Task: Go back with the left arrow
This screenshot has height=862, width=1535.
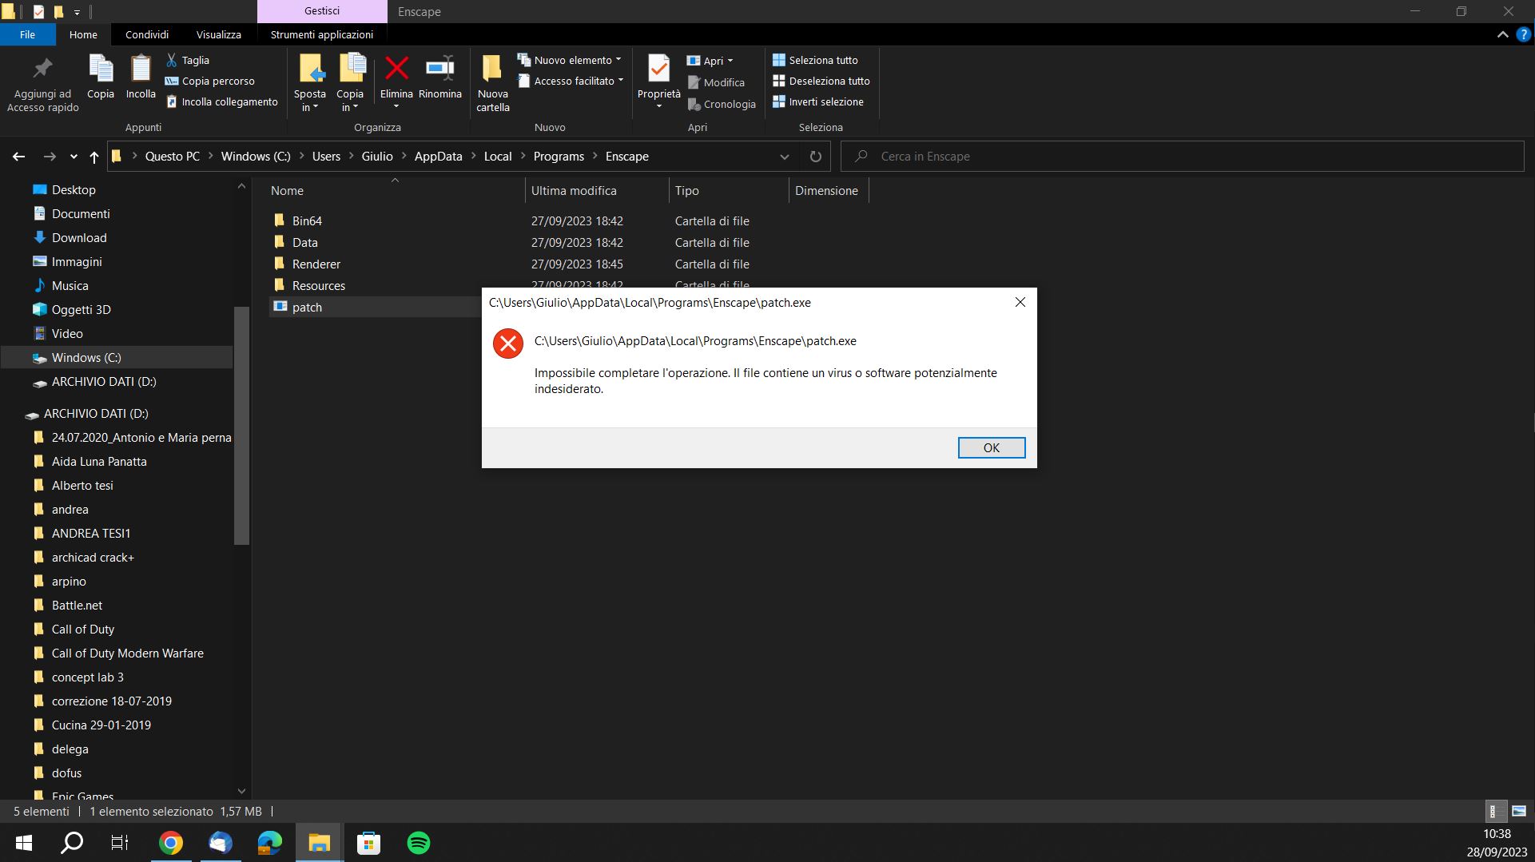Action: pyautogui.click(x=18, y=157)
